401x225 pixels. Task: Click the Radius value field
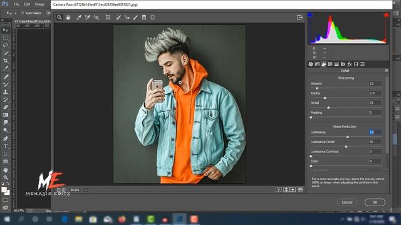(x=375, y=93)
